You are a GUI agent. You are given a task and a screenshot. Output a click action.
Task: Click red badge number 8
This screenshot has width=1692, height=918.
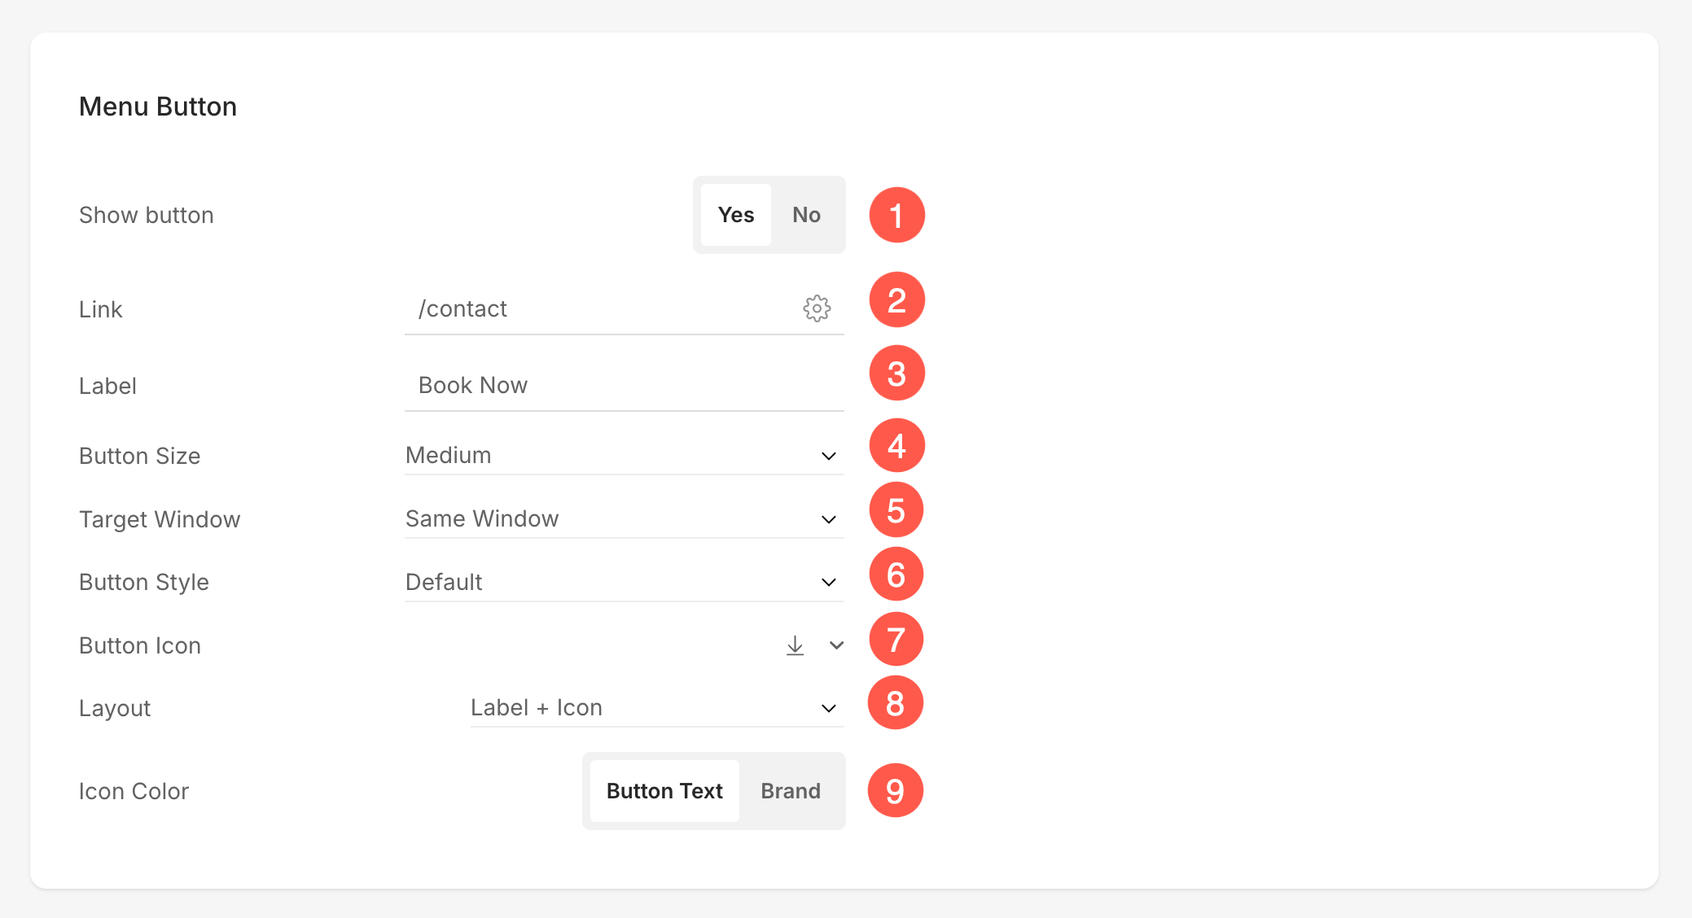[x=895, y=703]
